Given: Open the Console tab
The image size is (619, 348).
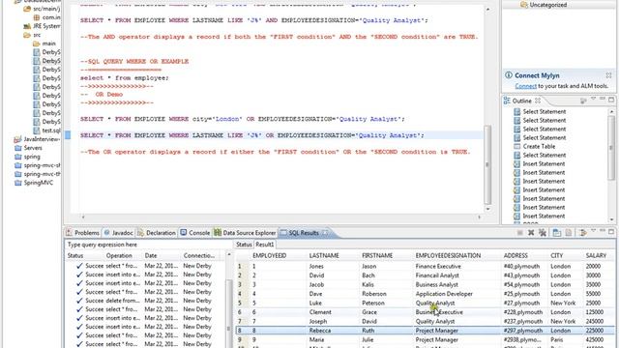Looking at the screenshot, I should (x=195, y=233).
